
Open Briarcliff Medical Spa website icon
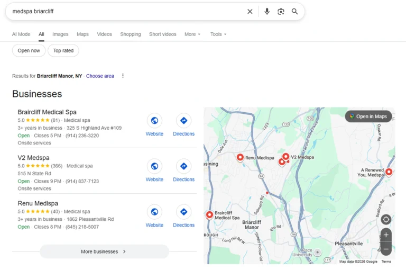click(154, 121)
